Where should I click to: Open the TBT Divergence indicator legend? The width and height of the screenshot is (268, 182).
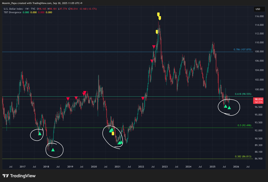[x=13, y=12]
